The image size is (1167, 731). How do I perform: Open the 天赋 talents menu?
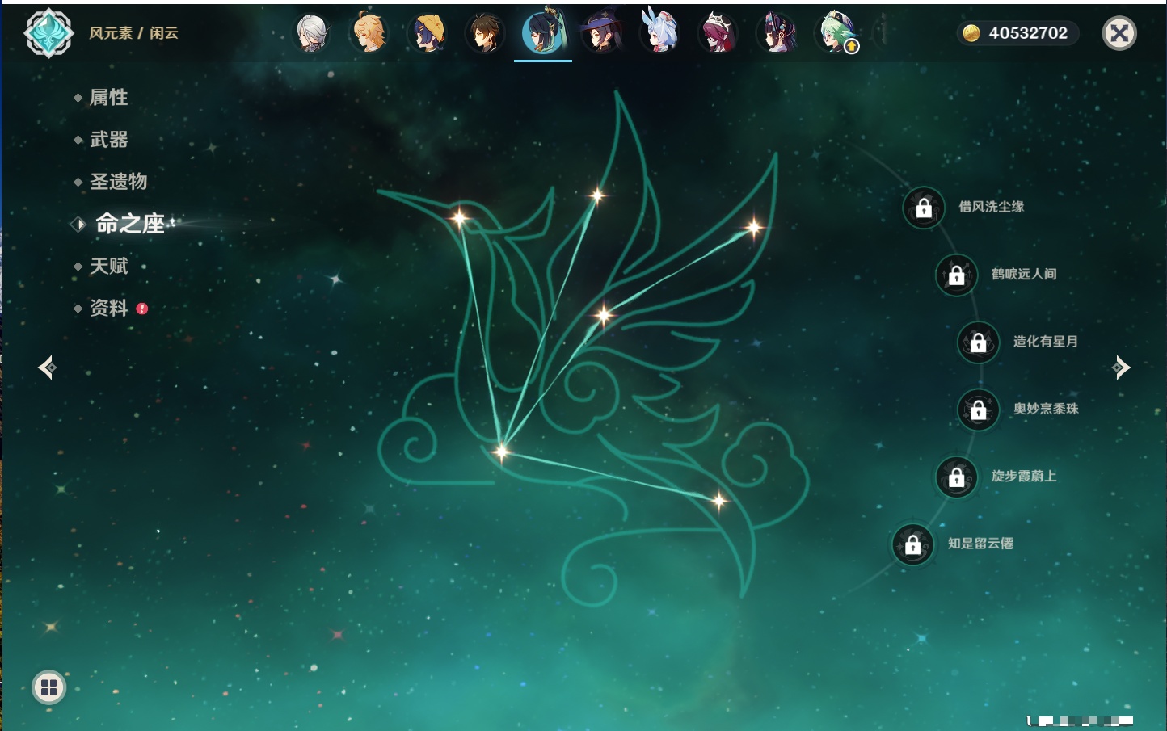pos(108,266)
